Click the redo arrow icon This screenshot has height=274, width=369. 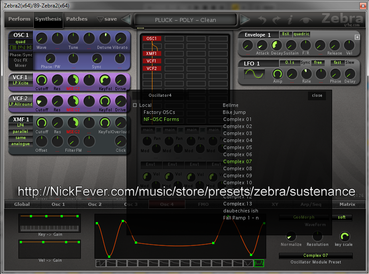[x=277, y=20]
